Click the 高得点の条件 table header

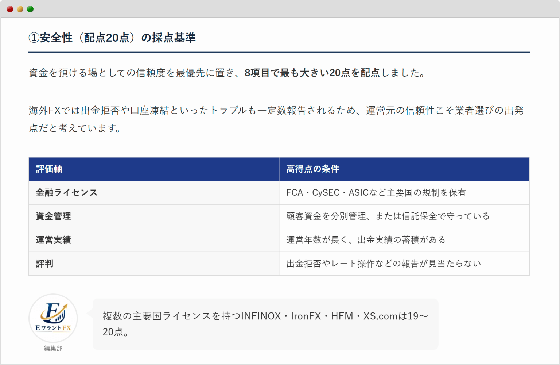point(404,169)
